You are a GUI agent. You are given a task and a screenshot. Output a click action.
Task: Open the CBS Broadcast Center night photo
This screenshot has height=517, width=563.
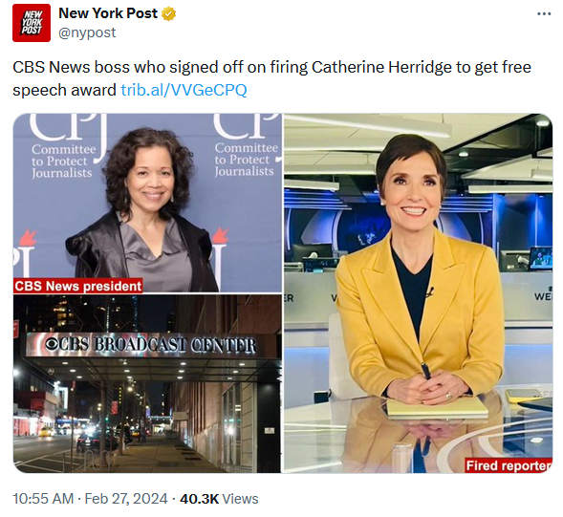click(x=147, y=384)
